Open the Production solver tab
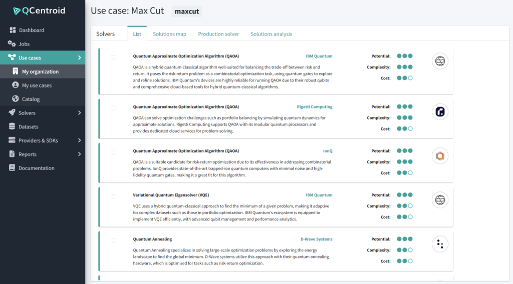 pos(218,34)
